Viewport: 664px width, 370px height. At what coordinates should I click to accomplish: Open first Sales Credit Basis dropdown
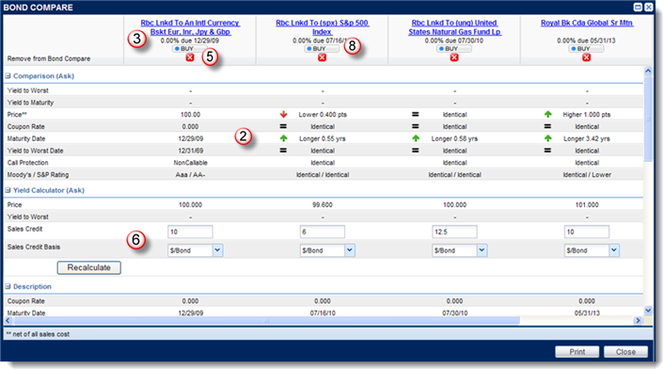tap(217, 250)
